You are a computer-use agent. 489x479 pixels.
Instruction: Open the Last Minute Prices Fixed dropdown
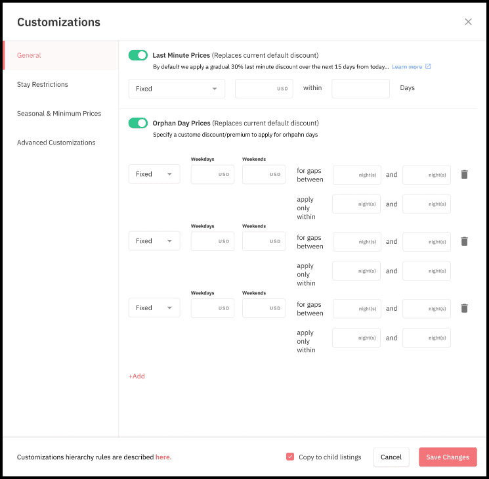177,89
